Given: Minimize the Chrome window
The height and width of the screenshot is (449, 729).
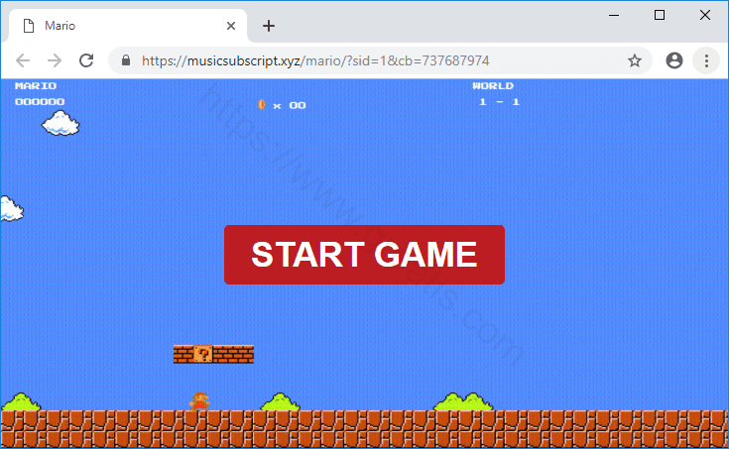Looking at the screenshot, I should pyautogui.click(x=614, y=15).
